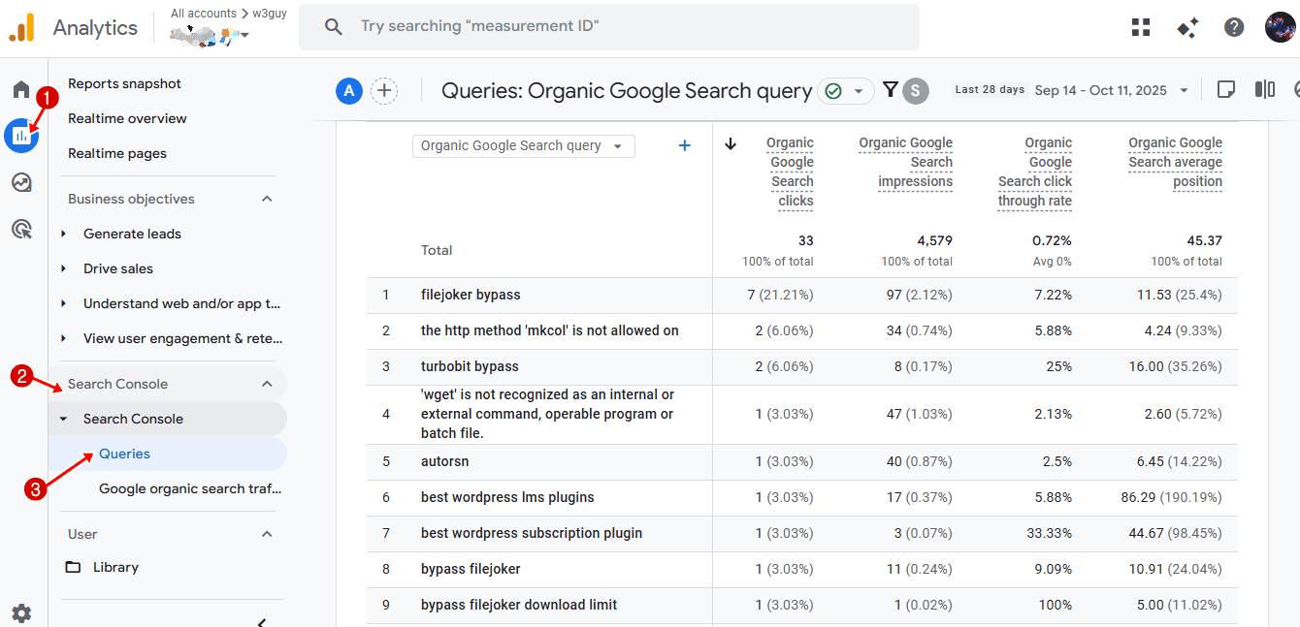
Task: Collapse the Business objectives section
Action: coord(267,199)
